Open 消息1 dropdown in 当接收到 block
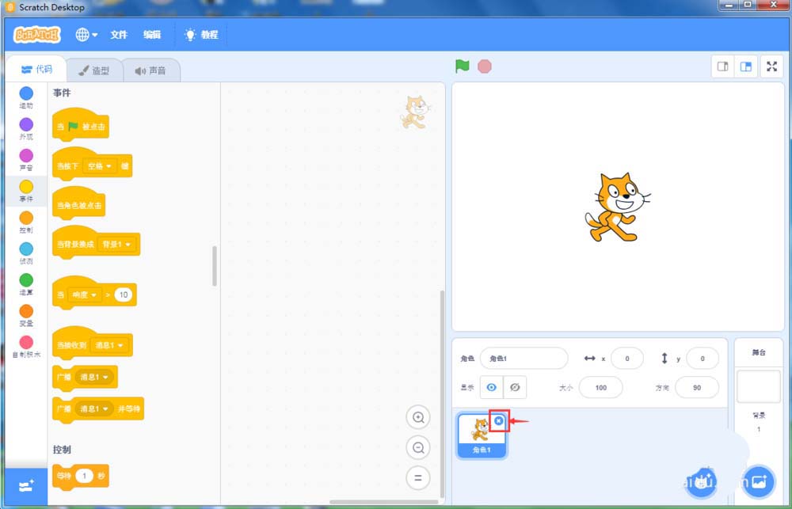The image size is (792, 509). pyautogui.click(x=109, y=345)
